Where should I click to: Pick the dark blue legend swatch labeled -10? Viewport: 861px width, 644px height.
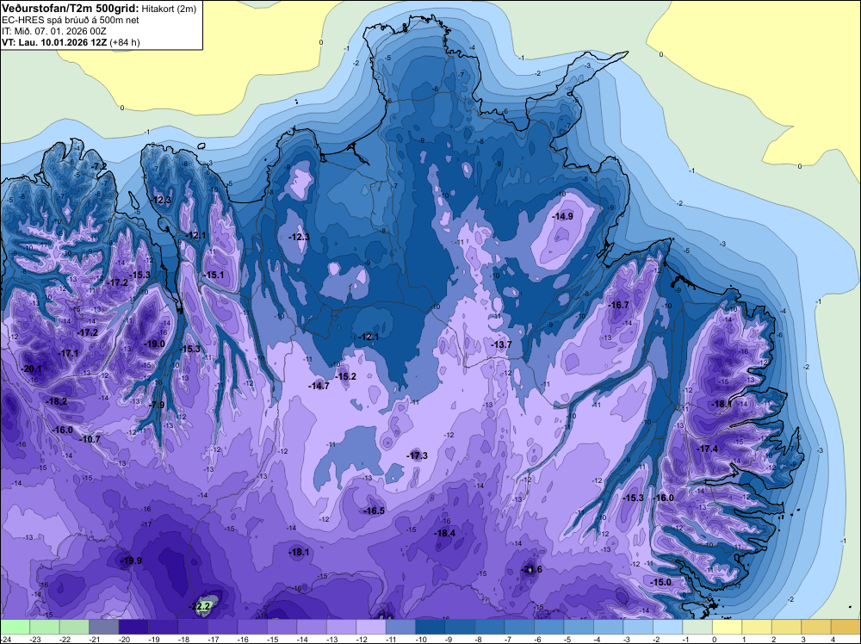[430, 627]
